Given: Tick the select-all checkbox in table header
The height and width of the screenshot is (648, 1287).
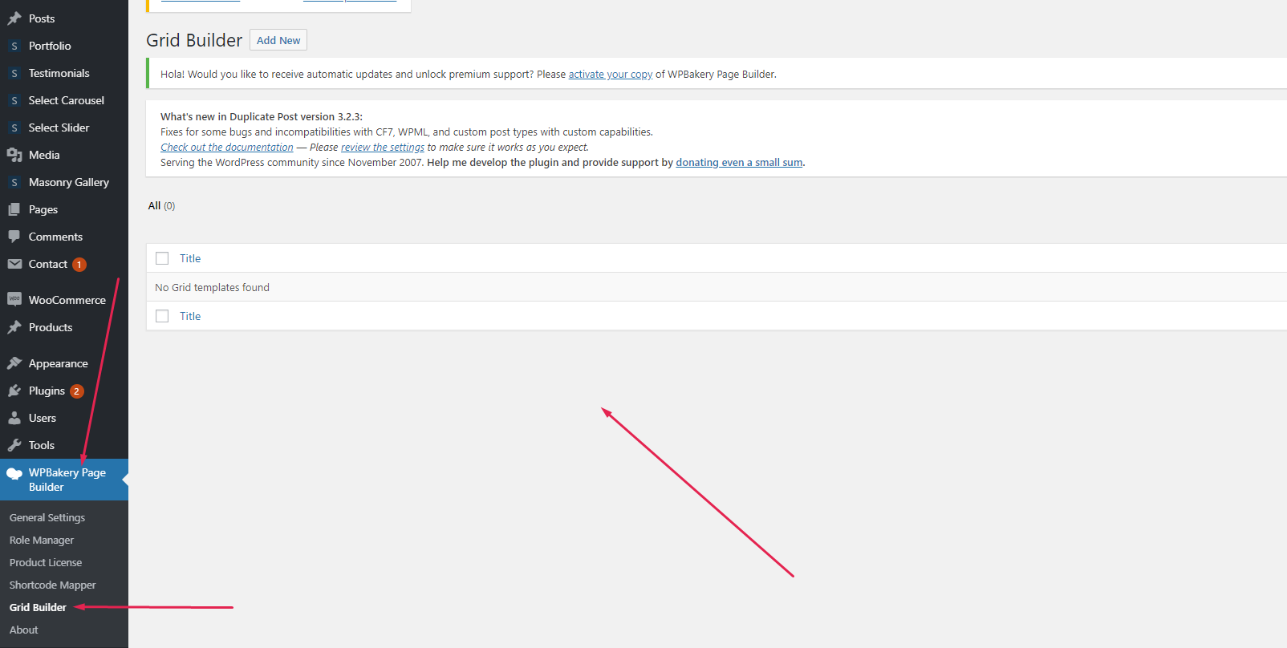Looking at the screenshot, I should [x=162, y=258].
